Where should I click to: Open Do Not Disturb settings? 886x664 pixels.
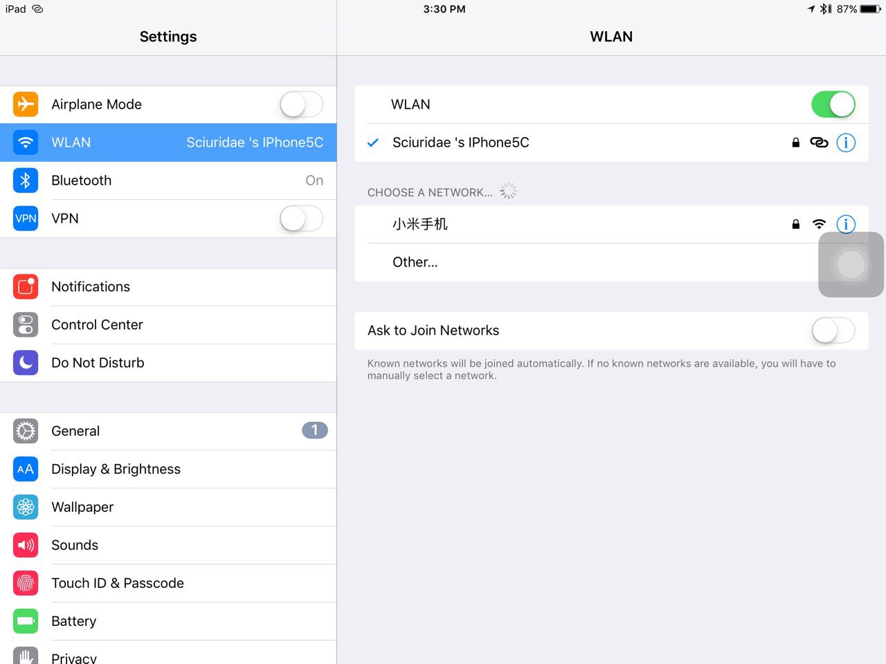[x=168, y=363]
